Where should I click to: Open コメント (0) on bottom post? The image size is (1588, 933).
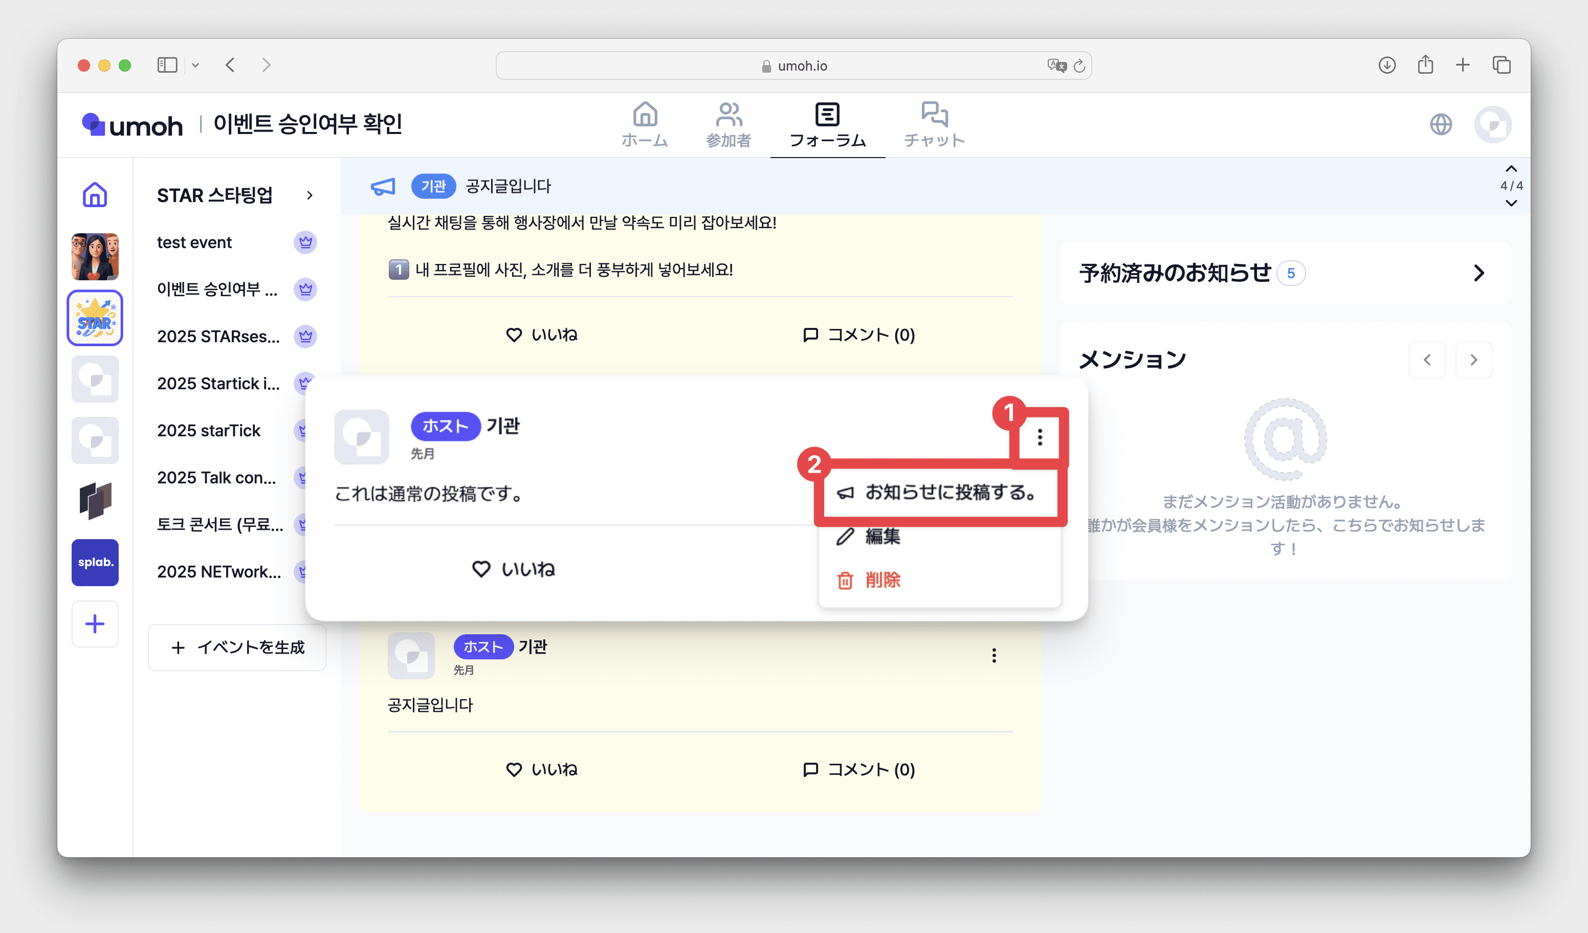859,769
